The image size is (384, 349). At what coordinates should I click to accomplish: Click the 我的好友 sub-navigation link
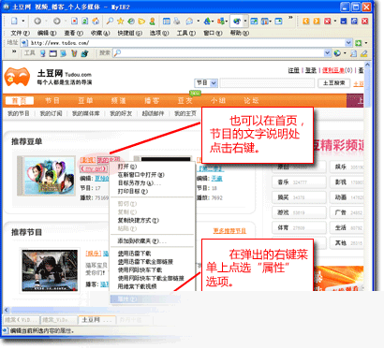point(121,113)
